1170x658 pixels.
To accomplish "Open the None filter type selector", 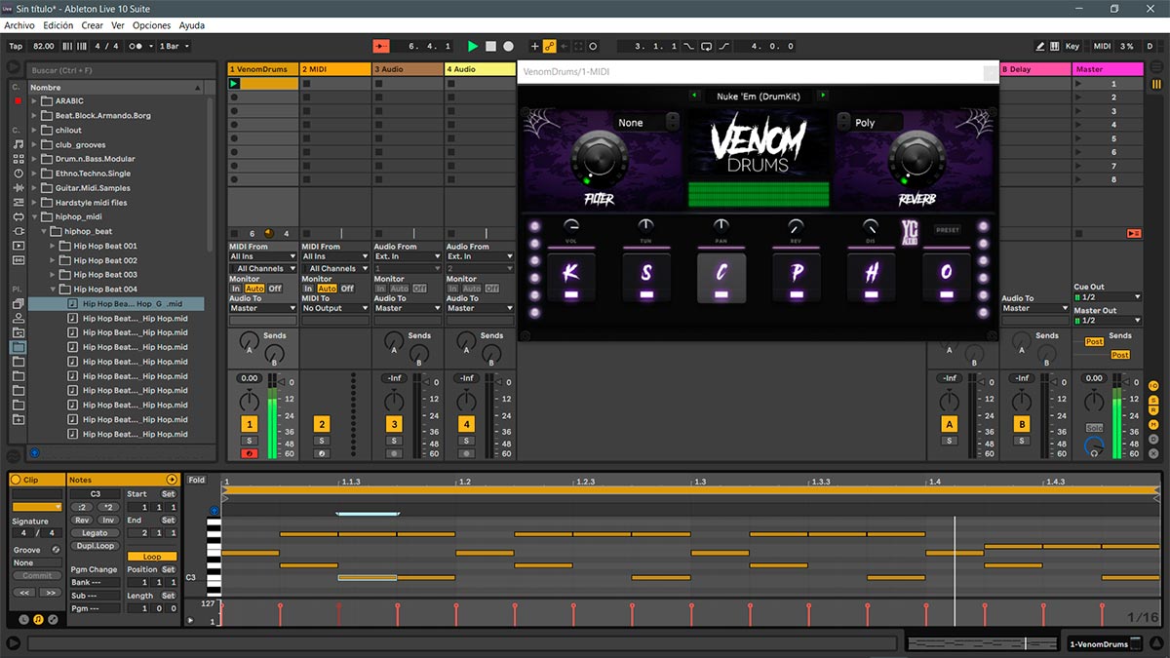I will [647, 123].
